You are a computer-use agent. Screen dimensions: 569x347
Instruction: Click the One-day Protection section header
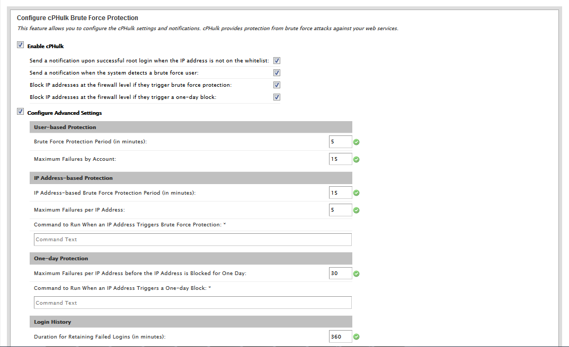coord(191,258)
